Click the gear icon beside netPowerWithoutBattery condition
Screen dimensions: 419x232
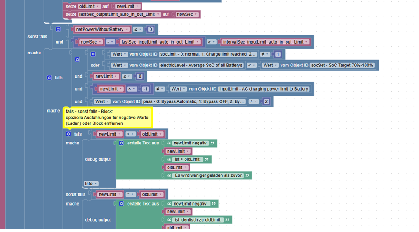(58, 29)
